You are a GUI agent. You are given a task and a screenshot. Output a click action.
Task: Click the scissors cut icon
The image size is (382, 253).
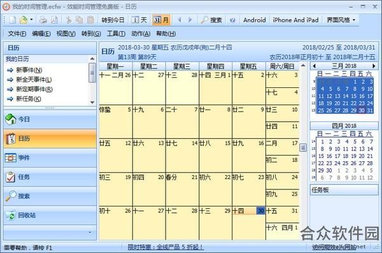(x=69, y=20)
